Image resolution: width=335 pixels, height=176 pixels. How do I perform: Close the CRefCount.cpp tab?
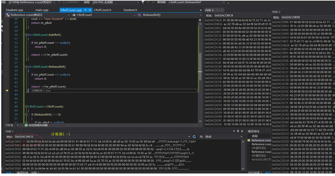click(x=90, y=10)
